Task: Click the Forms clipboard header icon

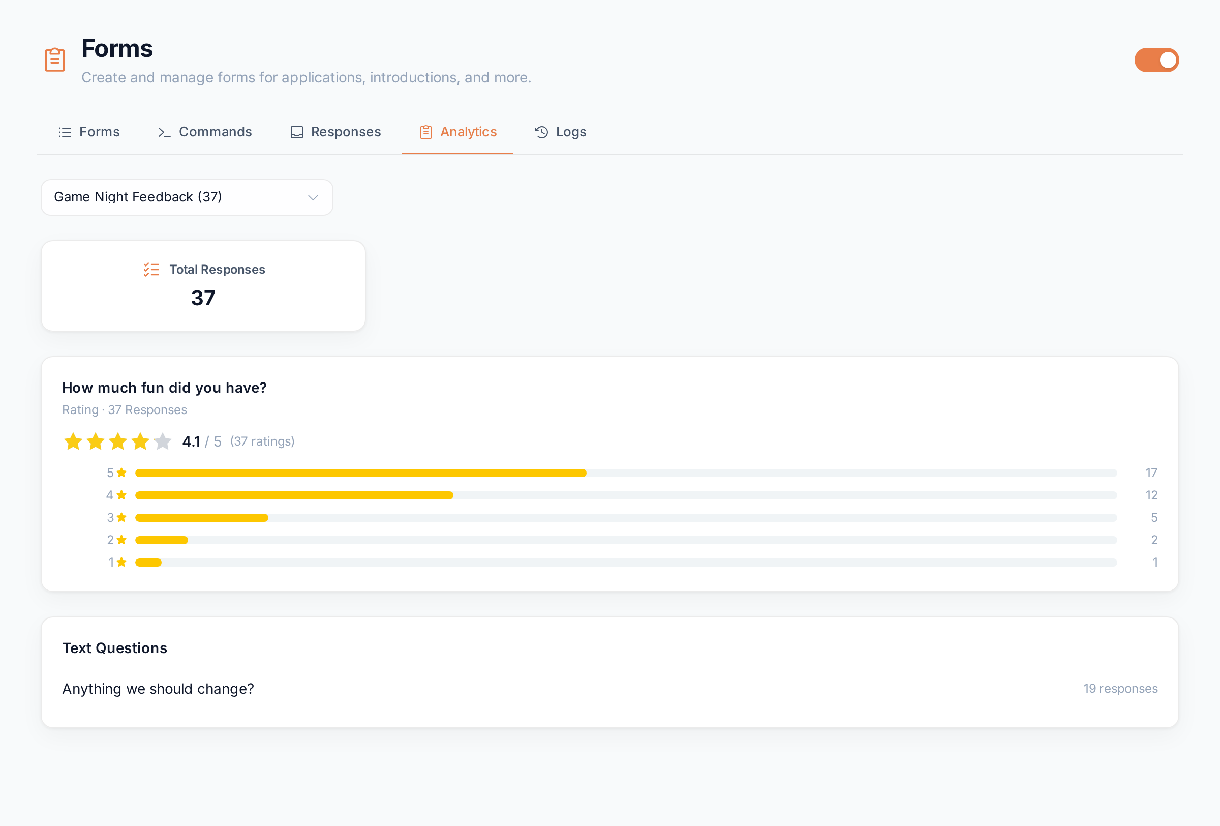Action: pyautogui.click(x=54, y=60)
